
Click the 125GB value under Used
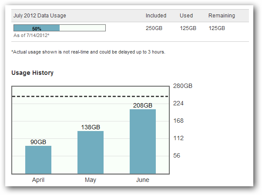click(188, 28)
